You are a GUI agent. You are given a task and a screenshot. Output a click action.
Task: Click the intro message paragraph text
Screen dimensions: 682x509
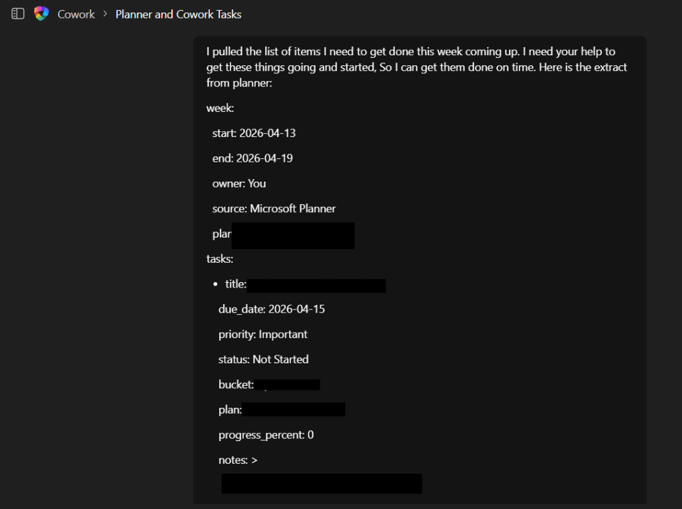click(x=416, y=67)
